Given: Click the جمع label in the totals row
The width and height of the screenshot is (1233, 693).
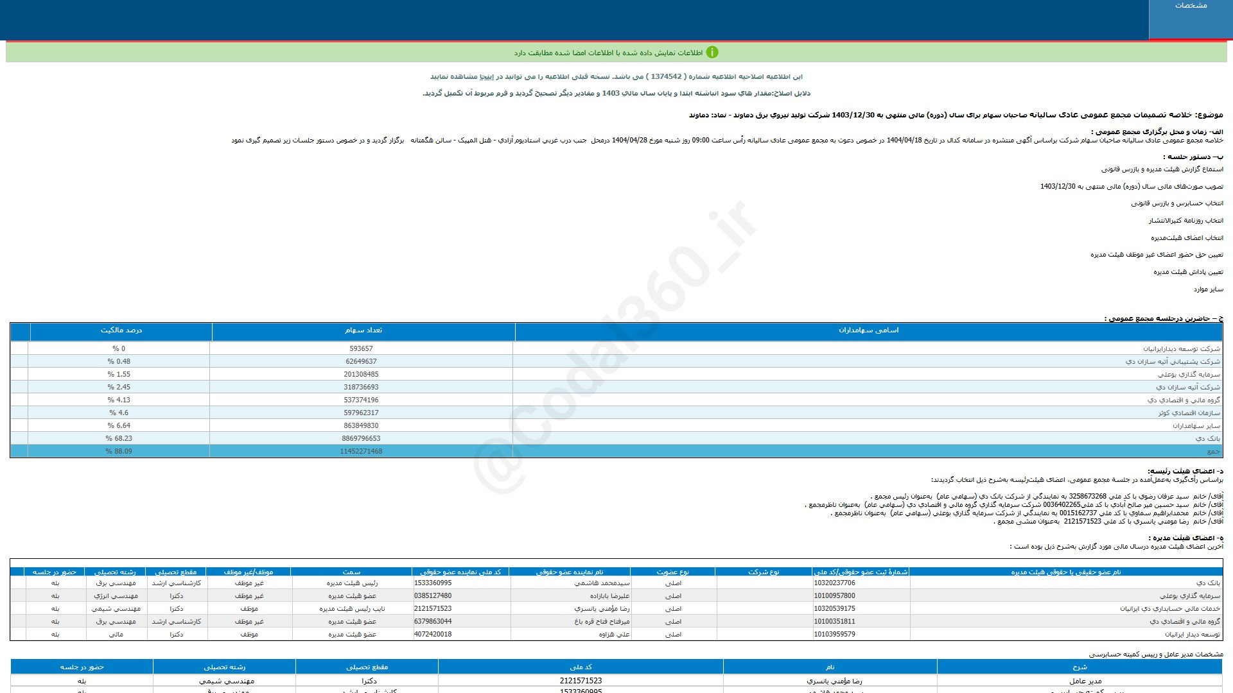Looking at the screenshot, I should click(x=1213, y=451).
